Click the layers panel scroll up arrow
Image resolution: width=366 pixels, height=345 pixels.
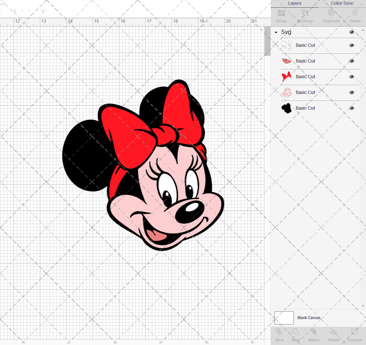(362, 30)
